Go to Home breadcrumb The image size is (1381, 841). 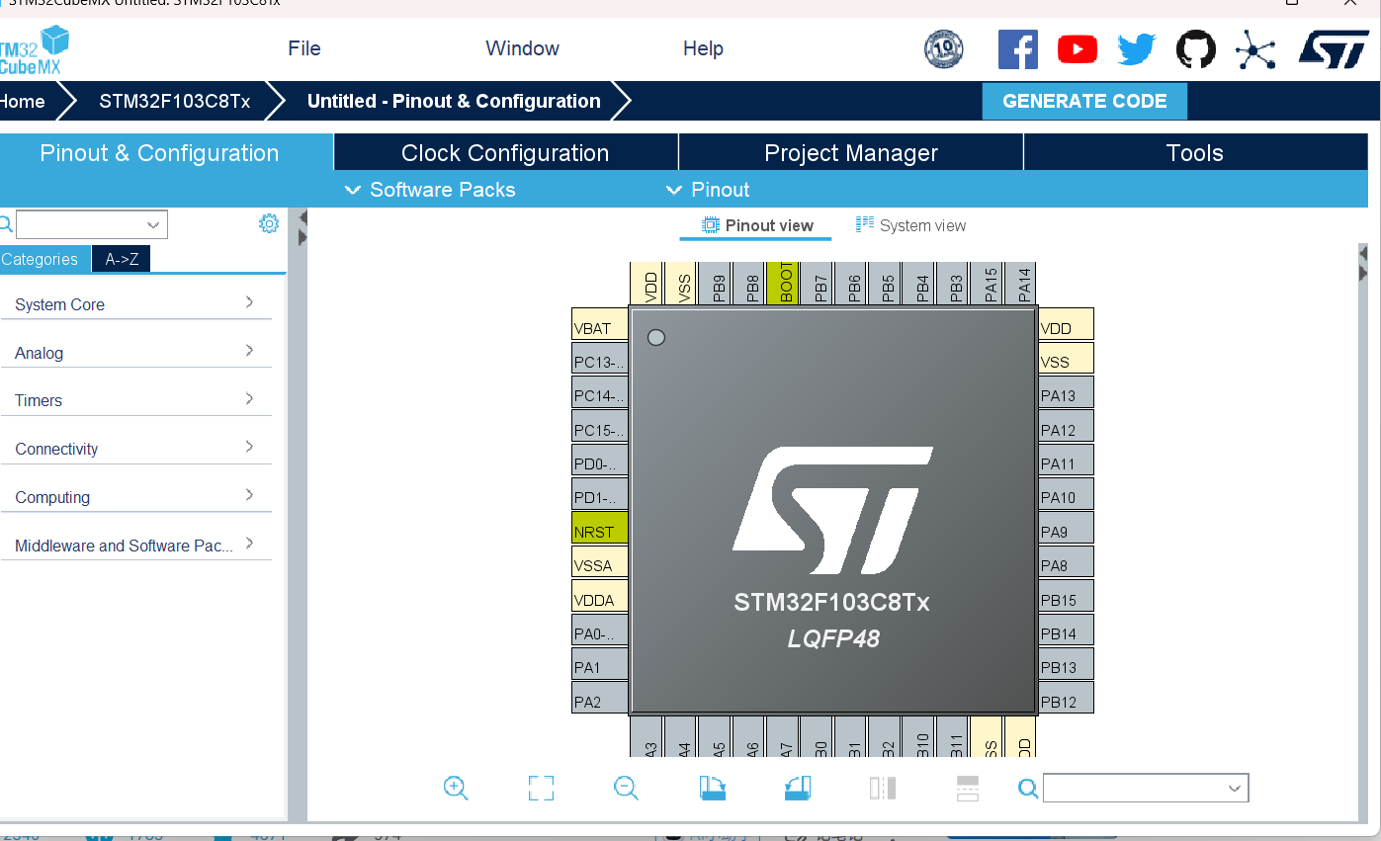click(x=22, y=101)
